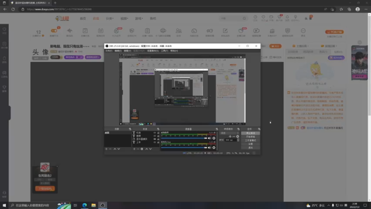Click the Douyu search magnifier icon
Image resolution: width=371 pixels, height=209 pixels.
pos(244,19)
